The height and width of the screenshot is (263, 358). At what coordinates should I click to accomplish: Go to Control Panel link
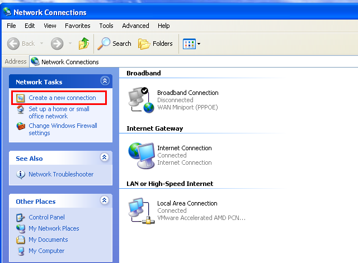point(46,217)
